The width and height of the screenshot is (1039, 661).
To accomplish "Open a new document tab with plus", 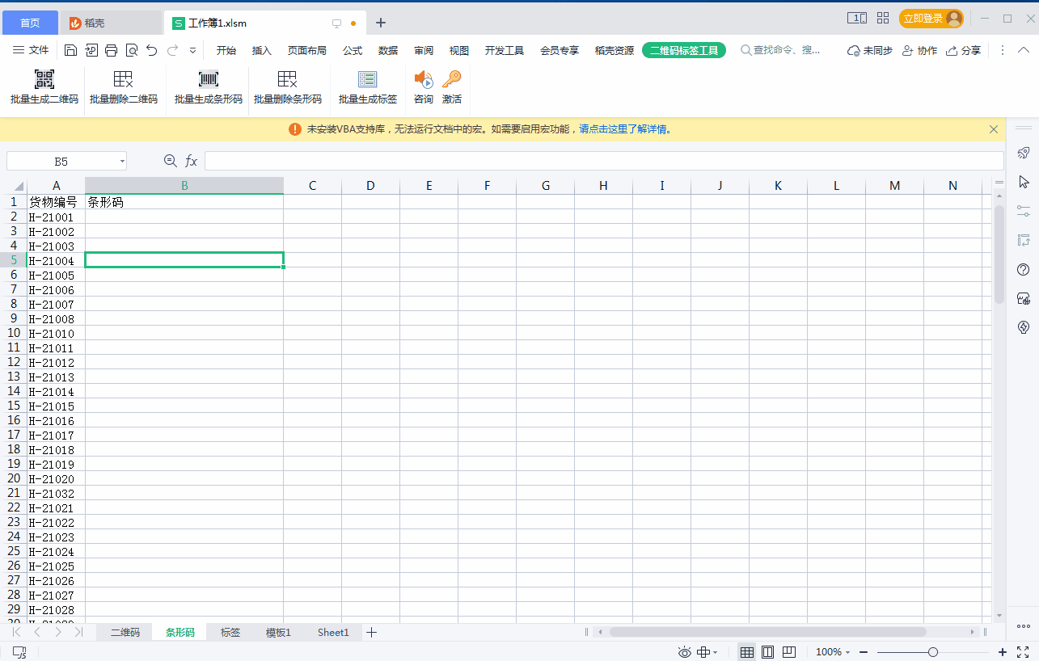I will [x=381, y=23].
